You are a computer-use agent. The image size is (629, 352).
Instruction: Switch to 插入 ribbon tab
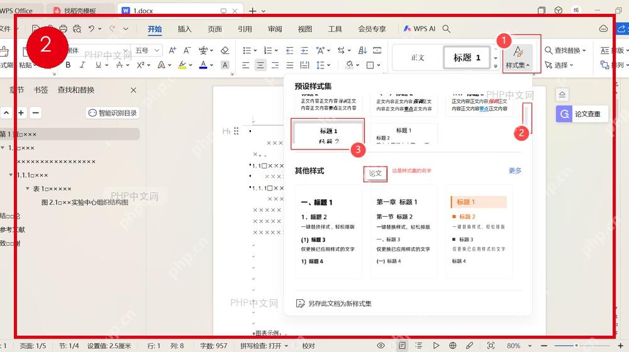pyautogui.click(x=184, y=29)
